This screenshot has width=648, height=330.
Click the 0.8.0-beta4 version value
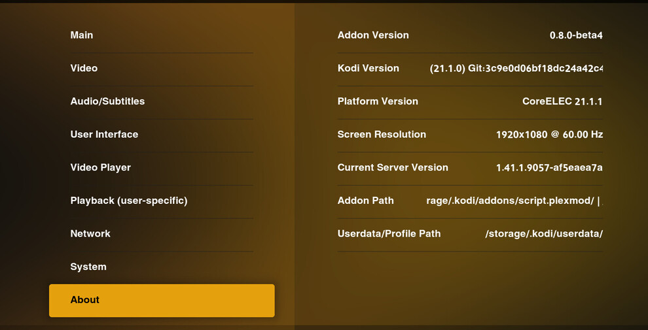coord(575,35)
